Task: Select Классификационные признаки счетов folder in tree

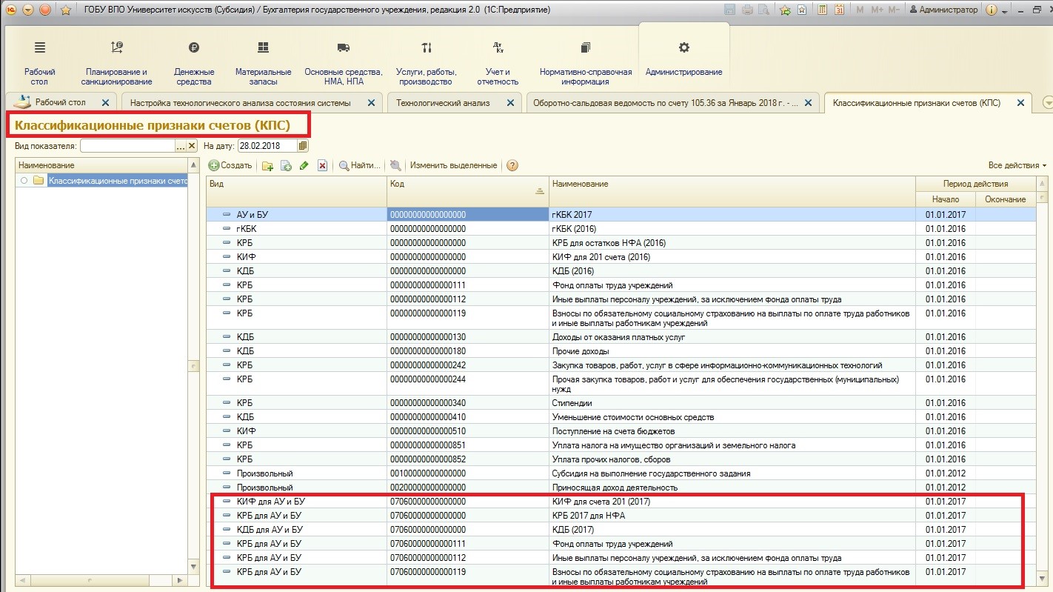Action: click(x=117, y=181)
